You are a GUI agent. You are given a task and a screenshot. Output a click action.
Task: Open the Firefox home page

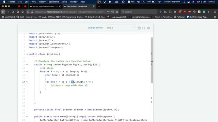(x=18, y=12)
